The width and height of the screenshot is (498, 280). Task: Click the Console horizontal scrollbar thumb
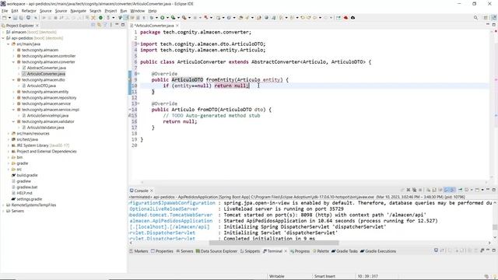point(274,243)
